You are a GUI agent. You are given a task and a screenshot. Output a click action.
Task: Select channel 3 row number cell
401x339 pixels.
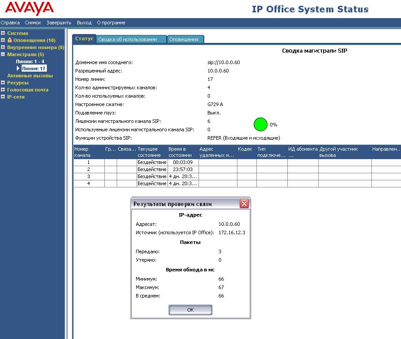89,176
